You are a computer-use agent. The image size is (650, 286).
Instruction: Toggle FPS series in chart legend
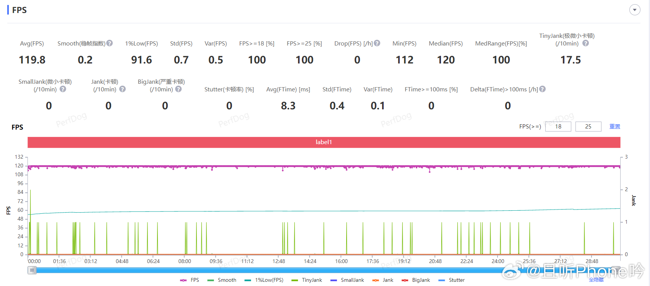190,280
